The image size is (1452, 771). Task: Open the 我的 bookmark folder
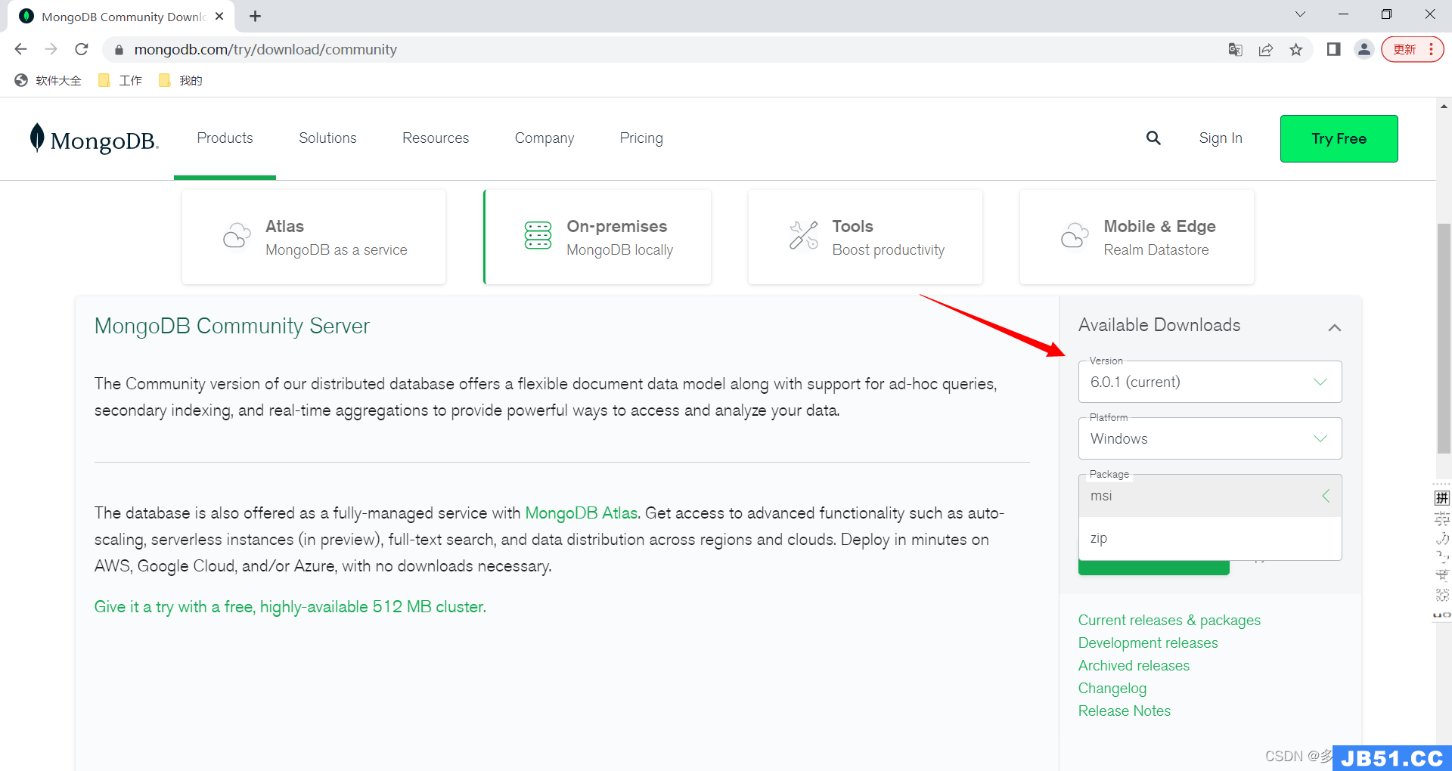click(x=181, y=81)
